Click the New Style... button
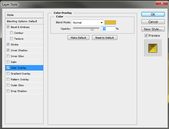The image size is (169, 129). (153, 29)
